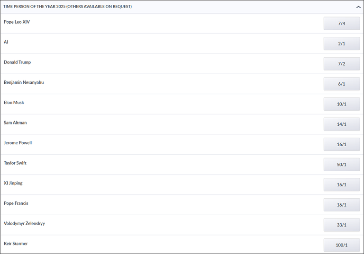Pick Pope Francis at 16/1
Screen dimensions: 364x254
pos(342,205)
